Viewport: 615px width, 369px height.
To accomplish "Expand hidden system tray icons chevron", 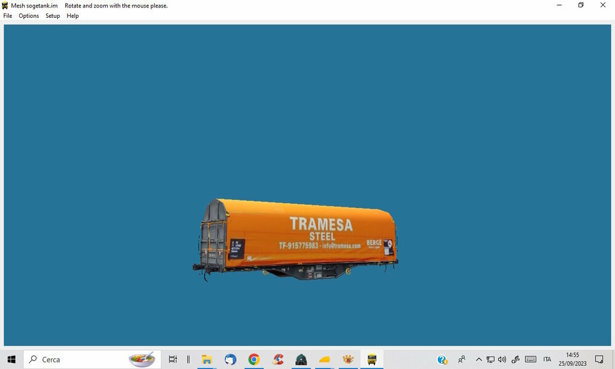I will [x=478, y=359].
